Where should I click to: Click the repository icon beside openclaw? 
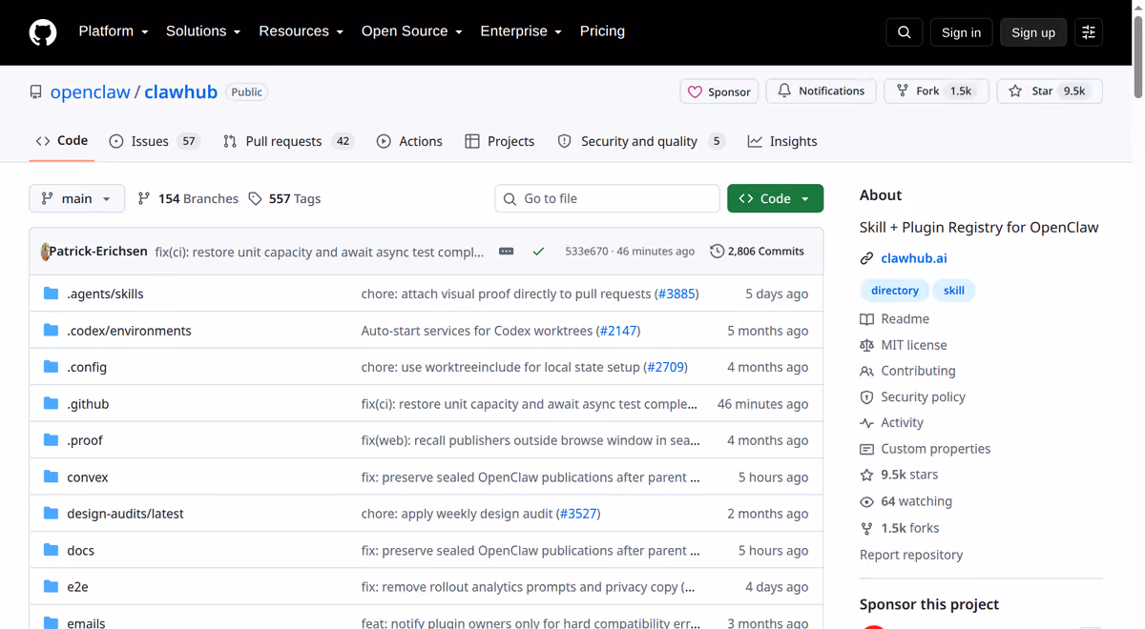tap(36, 92)
